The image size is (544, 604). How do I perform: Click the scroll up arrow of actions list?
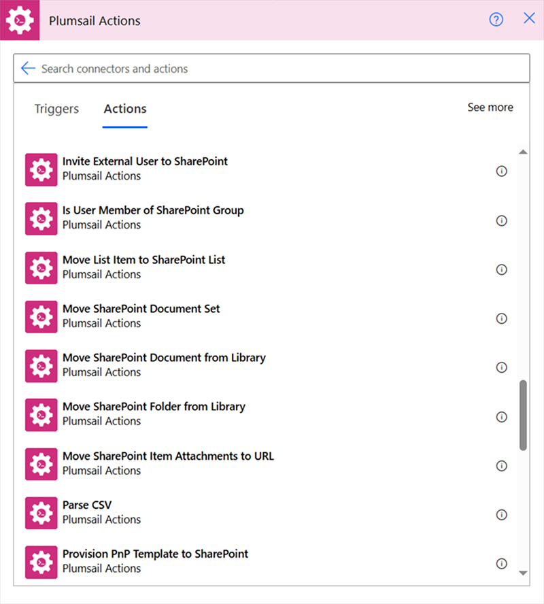pos(523,152)
